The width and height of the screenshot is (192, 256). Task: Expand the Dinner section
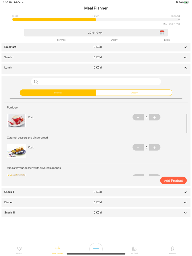(x=96, y=202)
